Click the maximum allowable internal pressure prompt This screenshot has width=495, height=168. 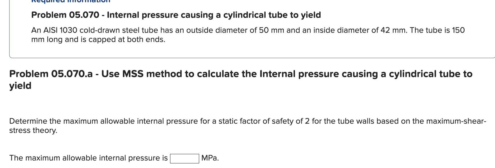click(88, 158)
